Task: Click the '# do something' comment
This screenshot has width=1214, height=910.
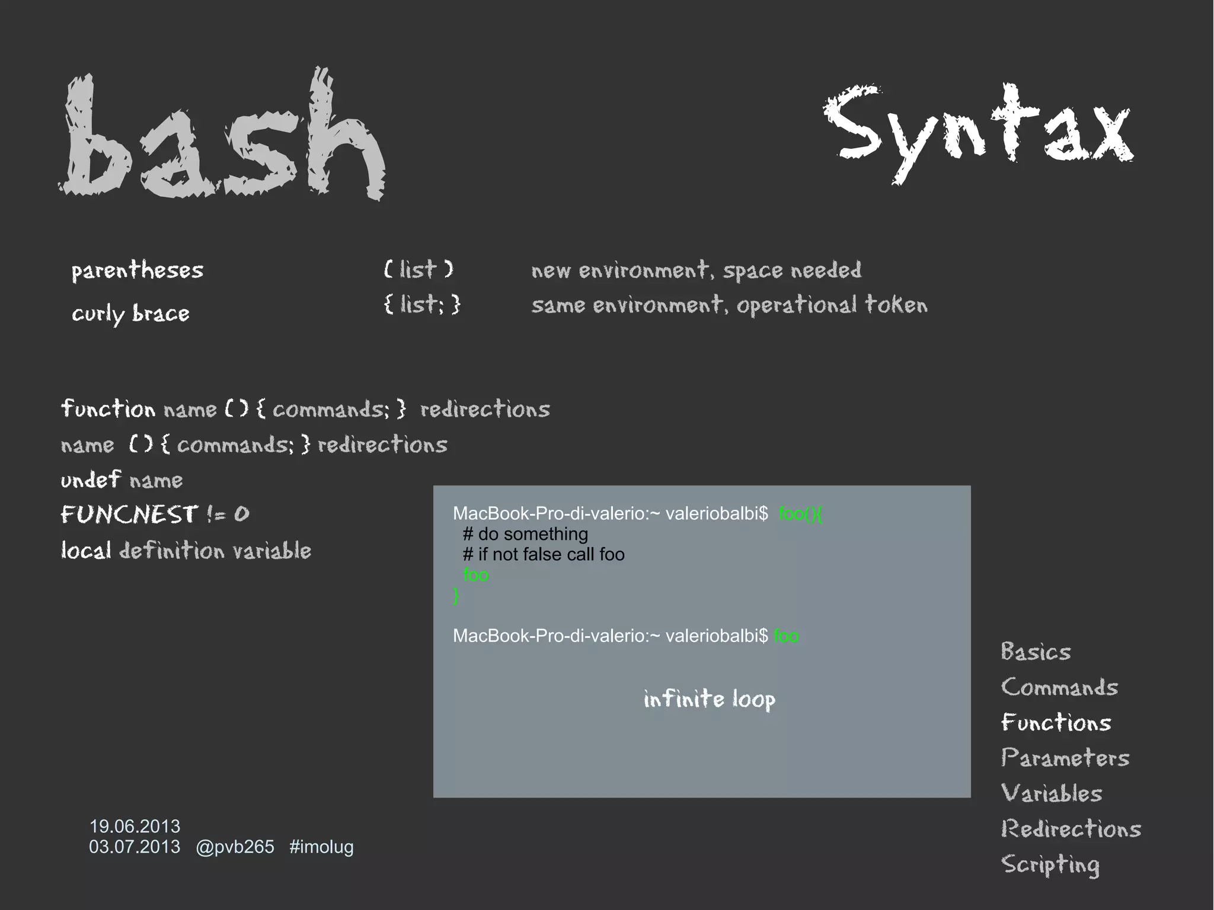Action: coord(525,534)
